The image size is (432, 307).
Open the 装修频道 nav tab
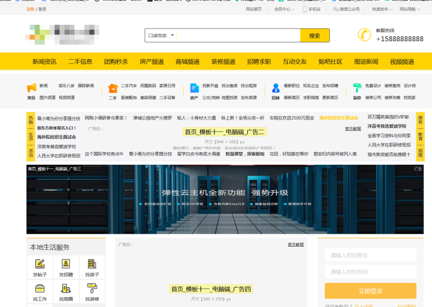[223, 61]
